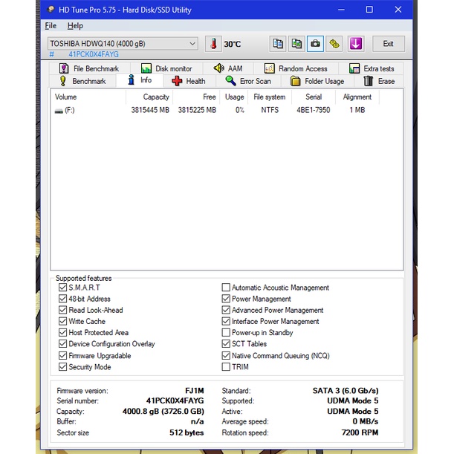Click the Capacity column header

coord(156,97)
